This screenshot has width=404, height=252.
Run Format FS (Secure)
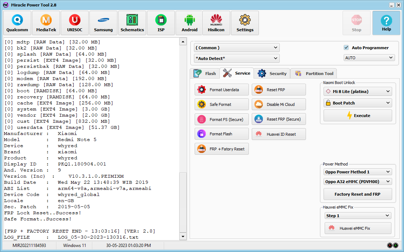(222, 119)
